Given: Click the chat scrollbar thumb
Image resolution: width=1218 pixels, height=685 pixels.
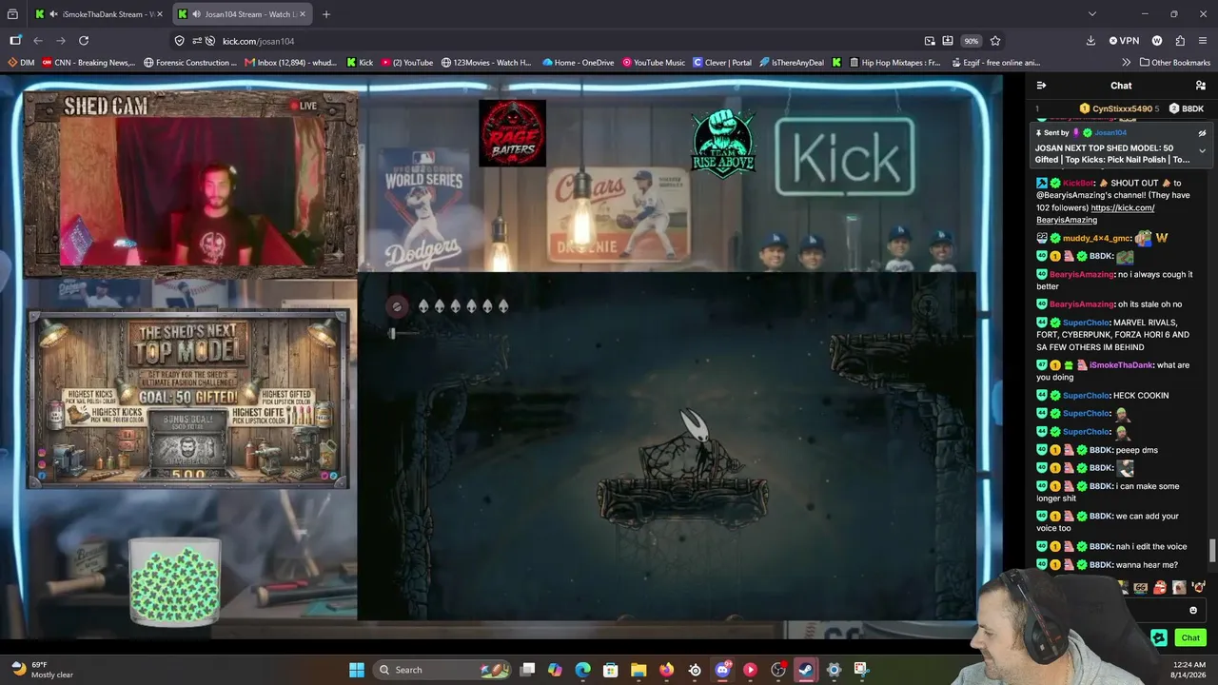Looking at the screenshot, I should 1212,550.
